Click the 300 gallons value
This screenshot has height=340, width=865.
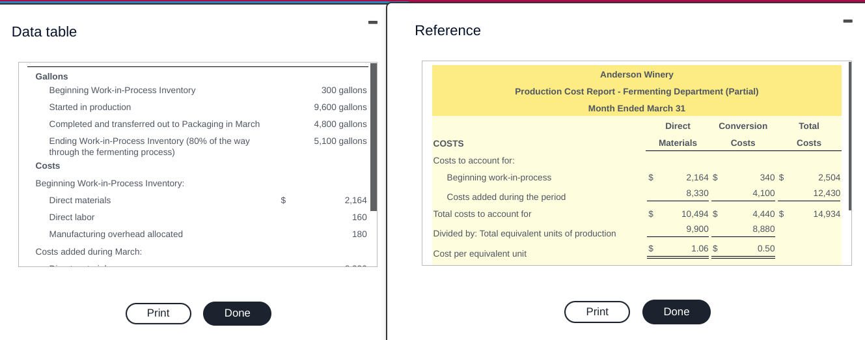344,90
